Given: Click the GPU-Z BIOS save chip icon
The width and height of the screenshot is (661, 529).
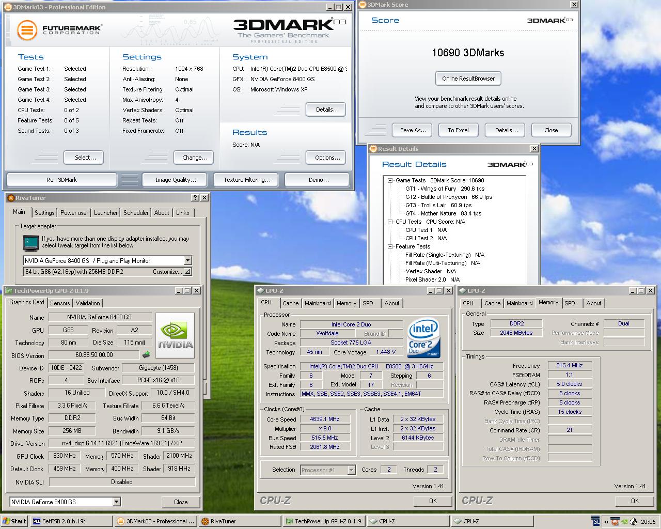Looking at the screenshot, I should pos(146,355).
